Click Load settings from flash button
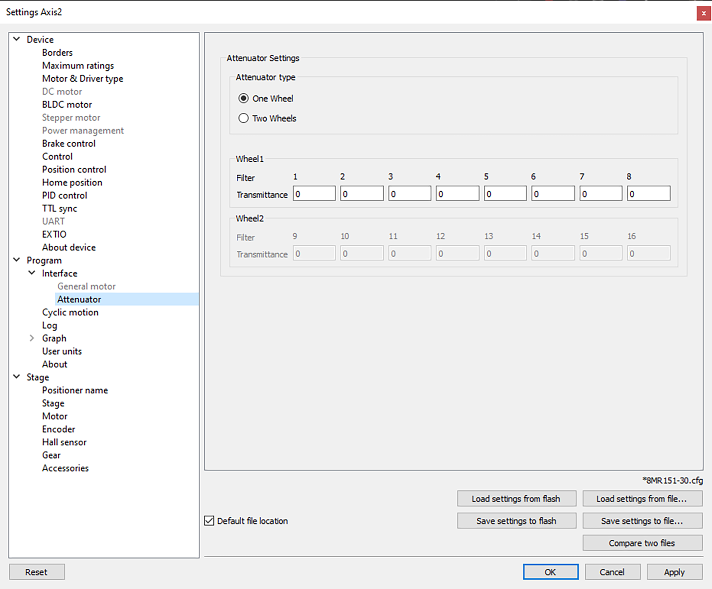Image resolution: width=712 pixels, height=589 pixels. coord(516,499)
